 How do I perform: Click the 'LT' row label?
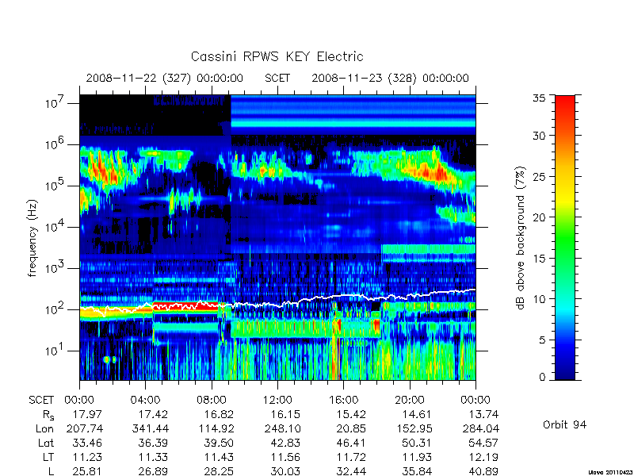[x=48, y=457]
